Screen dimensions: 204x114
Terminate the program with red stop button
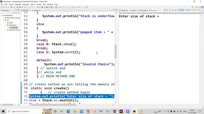(x=165, y=10)
